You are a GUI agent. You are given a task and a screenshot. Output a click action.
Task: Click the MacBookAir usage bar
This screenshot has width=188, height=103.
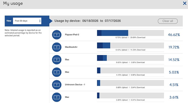(x=131, y=46)
